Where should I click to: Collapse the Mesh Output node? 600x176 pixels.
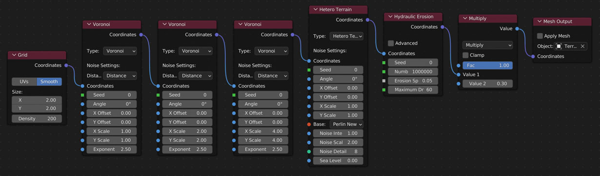pyautogui.click(x=540, y=21)
